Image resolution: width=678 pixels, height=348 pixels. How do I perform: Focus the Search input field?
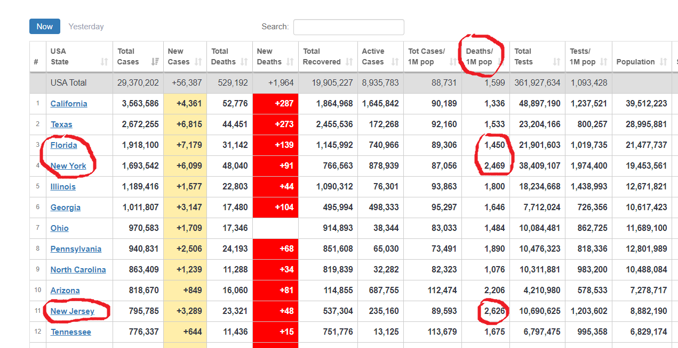tap(348, 27)
